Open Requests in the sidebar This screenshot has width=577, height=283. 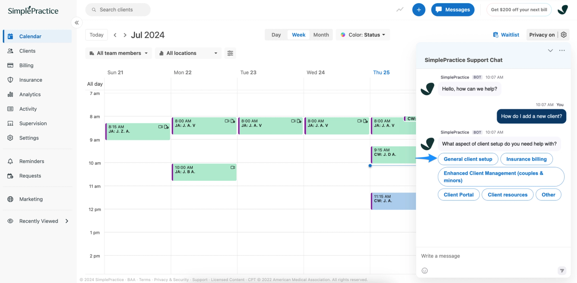pos(37,176)
